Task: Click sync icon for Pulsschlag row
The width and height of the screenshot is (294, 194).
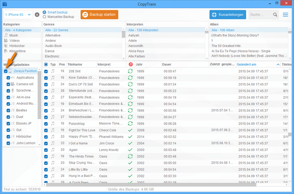Action: pos(130,123)
